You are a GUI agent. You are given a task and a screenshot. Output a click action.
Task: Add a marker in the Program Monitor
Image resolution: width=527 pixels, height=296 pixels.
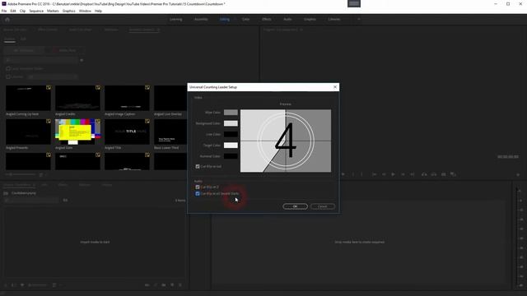pos(343,174)
